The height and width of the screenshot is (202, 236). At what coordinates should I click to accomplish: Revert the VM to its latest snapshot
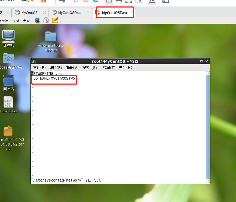click(x=85, y=2)
